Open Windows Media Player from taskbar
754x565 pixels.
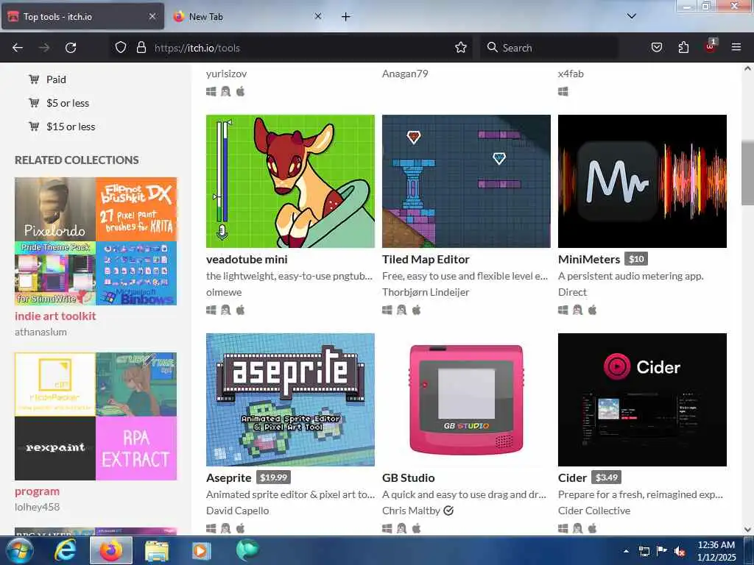(200, 550)
